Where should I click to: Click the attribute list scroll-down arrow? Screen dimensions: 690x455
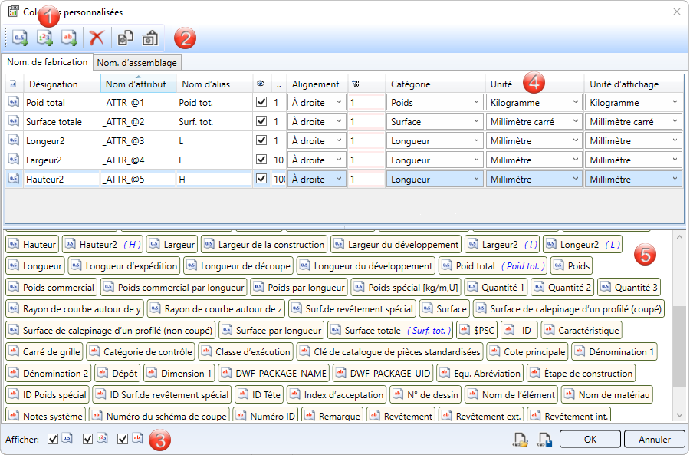[679, 415]
